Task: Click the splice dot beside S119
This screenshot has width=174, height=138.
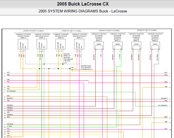Action: pyautogui.click(x=70, y=69)
